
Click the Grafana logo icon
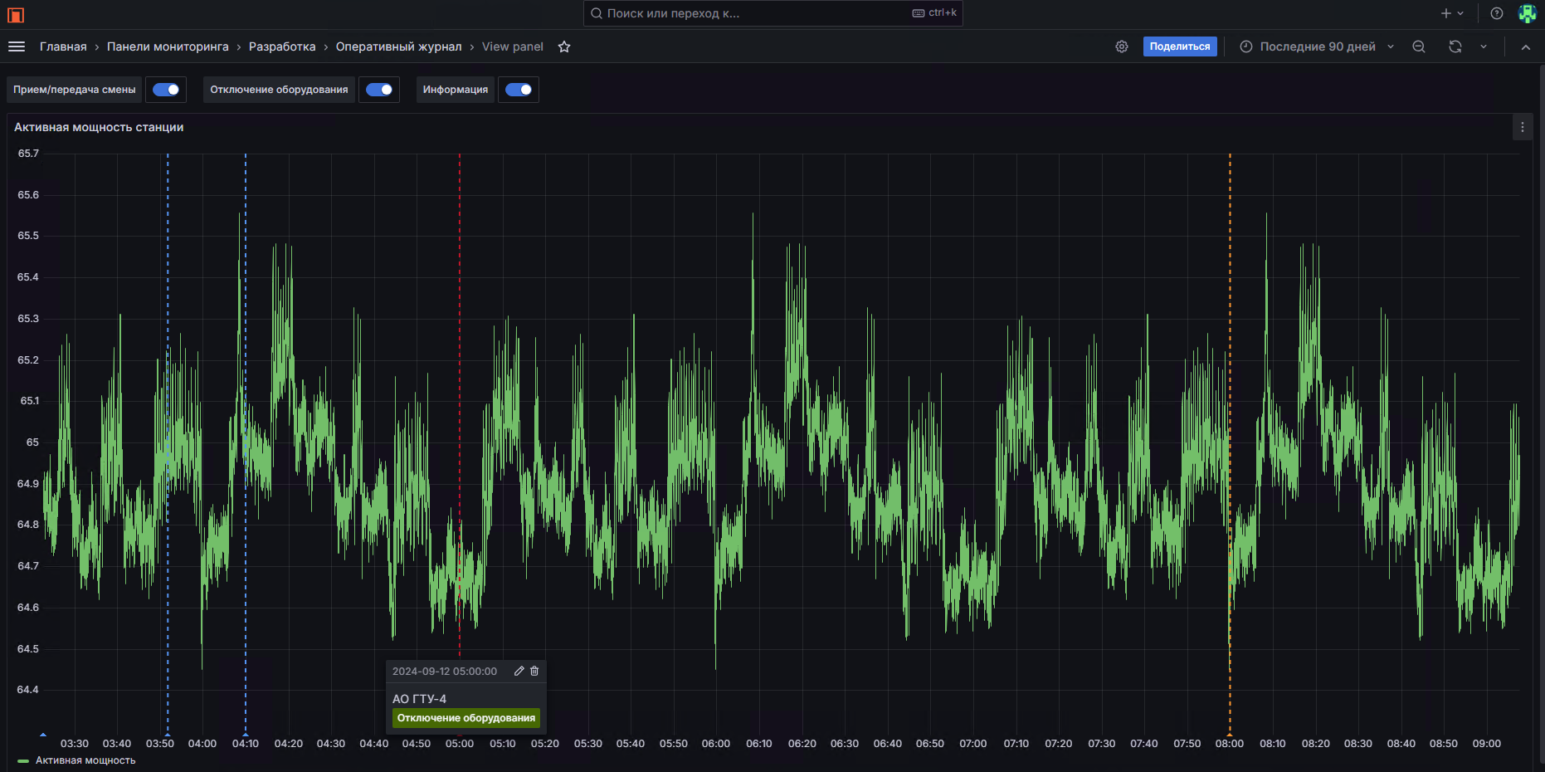coord(15,14)
